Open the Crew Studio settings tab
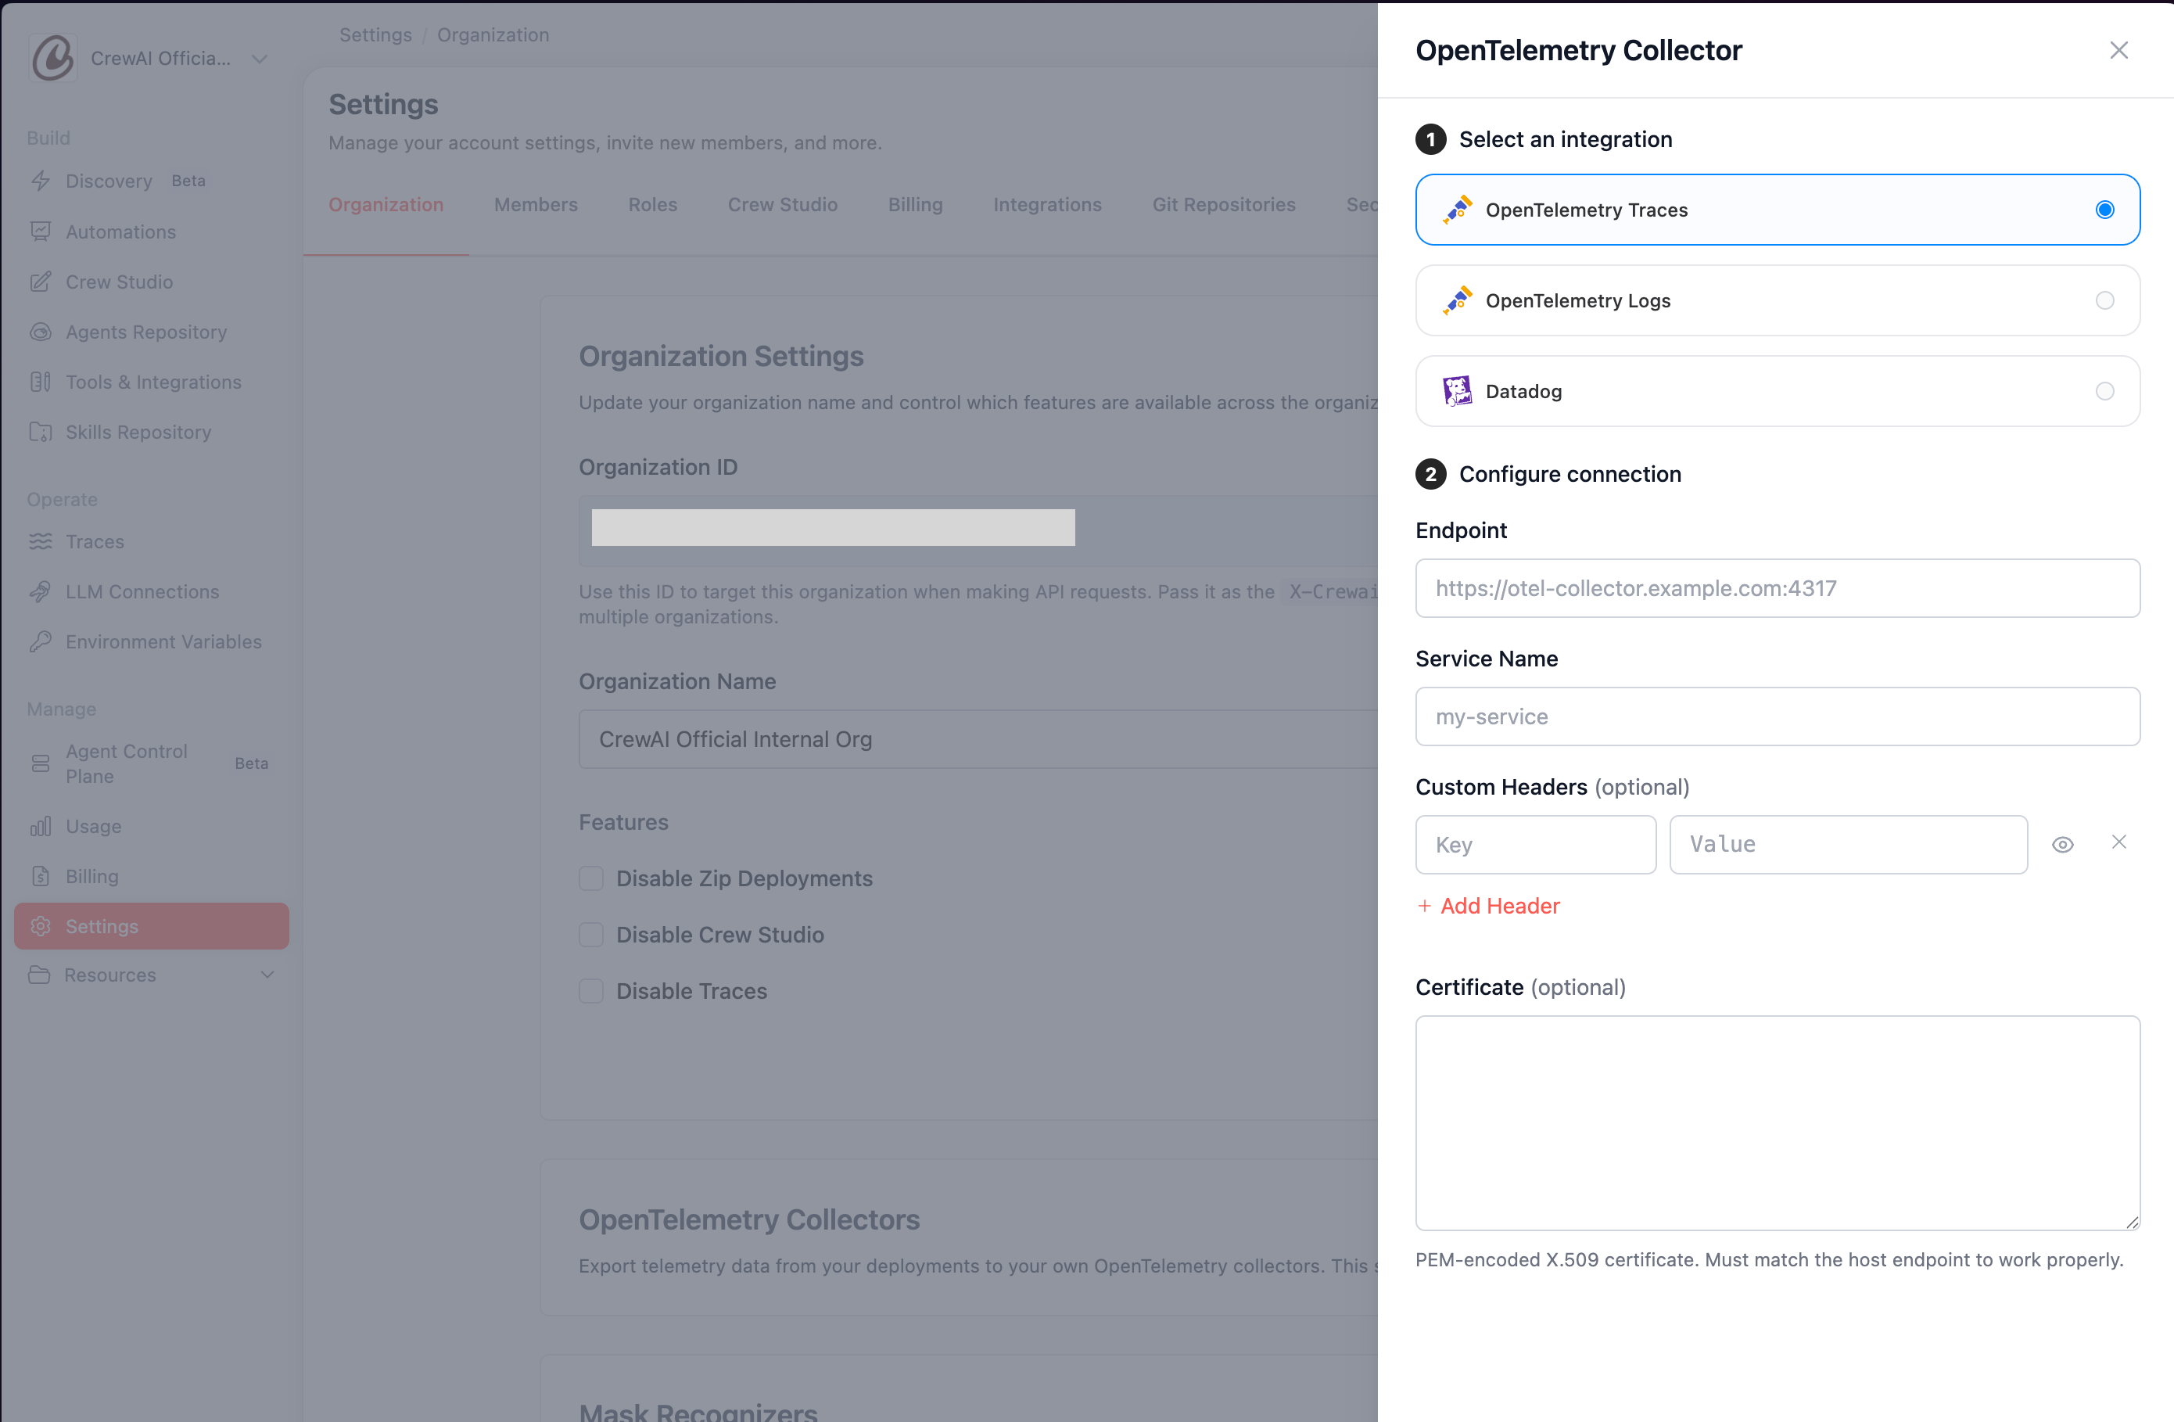This screenshot has width=2174, height=1422. [782, 205]
